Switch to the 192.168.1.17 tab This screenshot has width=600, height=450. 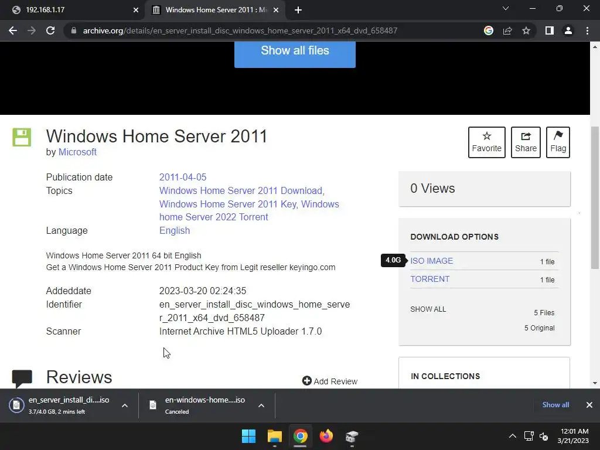point(72,10)
